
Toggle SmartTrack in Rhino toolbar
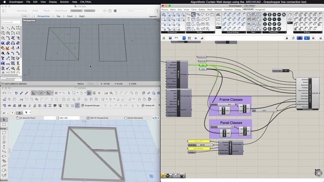(61, 11)
